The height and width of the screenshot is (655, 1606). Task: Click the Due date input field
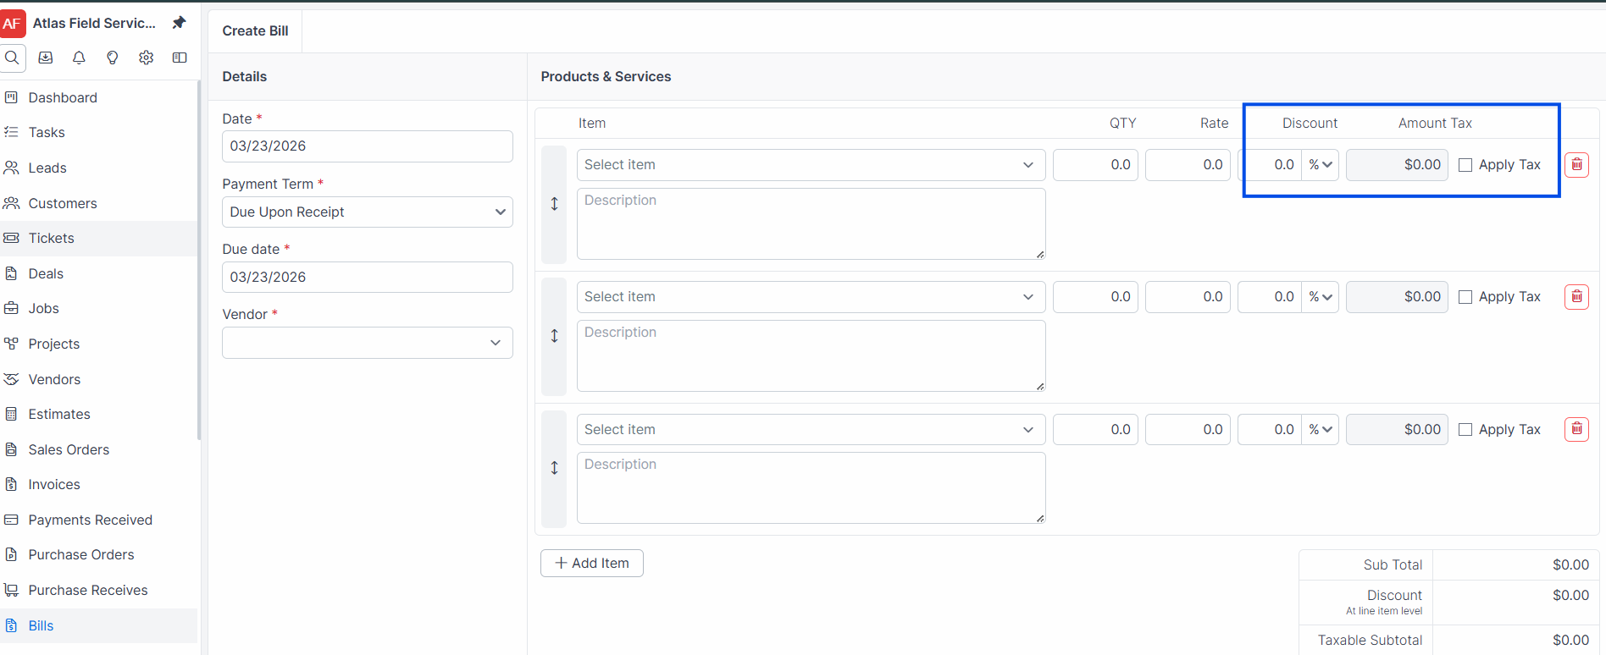click(x=368, y=277)
